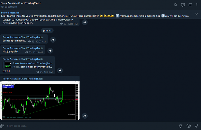Open the three-dot channel menu
The width and height of the screenshot is (201, 130).
pos(196,5)
